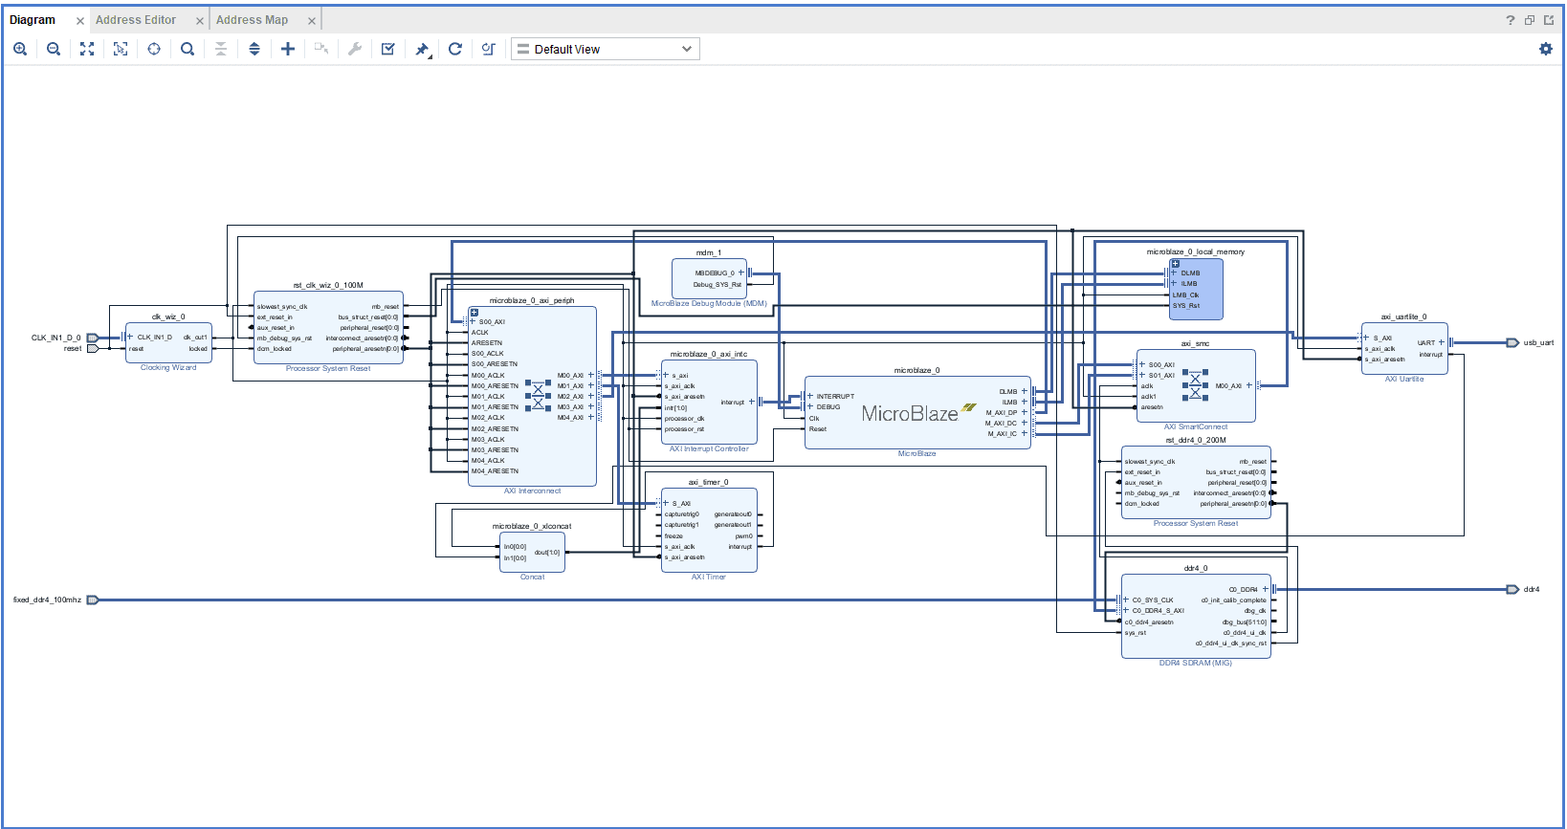Image resolution: width=1567 pixels, height=829 pixels.
Task: Click the Add IP plus icon
Action: (x=288, y=49)
